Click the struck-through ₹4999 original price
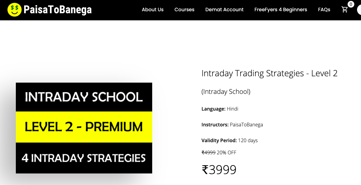The image size is (361, 185). click(x=208, y=152)
